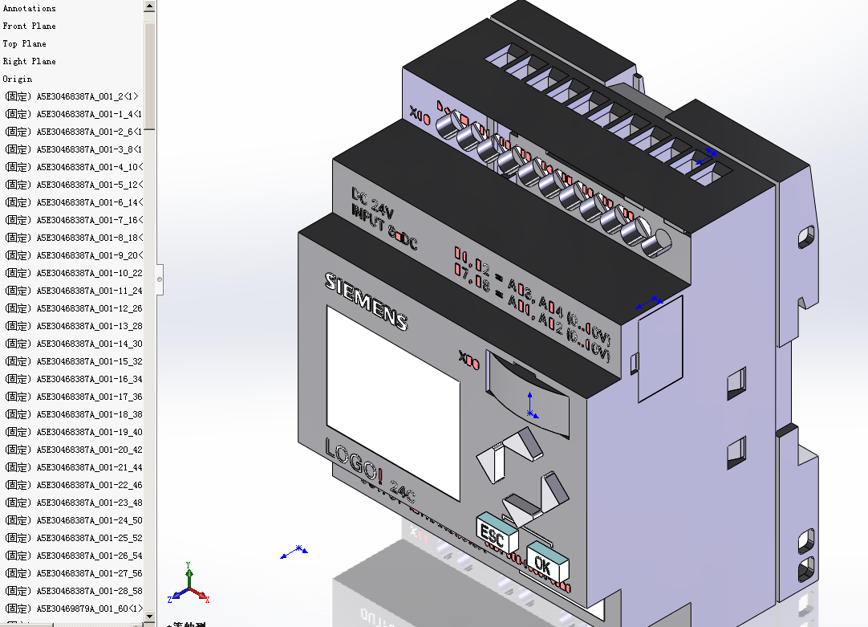Select component A5E30468387A_001-25_52
Image resolution: width=868 pixels, height=627 pixels.
[73, 539]
